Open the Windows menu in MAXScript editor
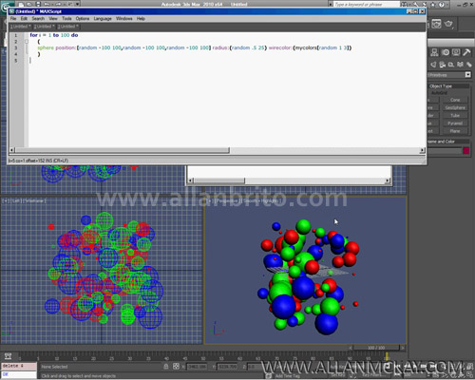The width and height of the screenshot is (475, 380). click(124, 19)
